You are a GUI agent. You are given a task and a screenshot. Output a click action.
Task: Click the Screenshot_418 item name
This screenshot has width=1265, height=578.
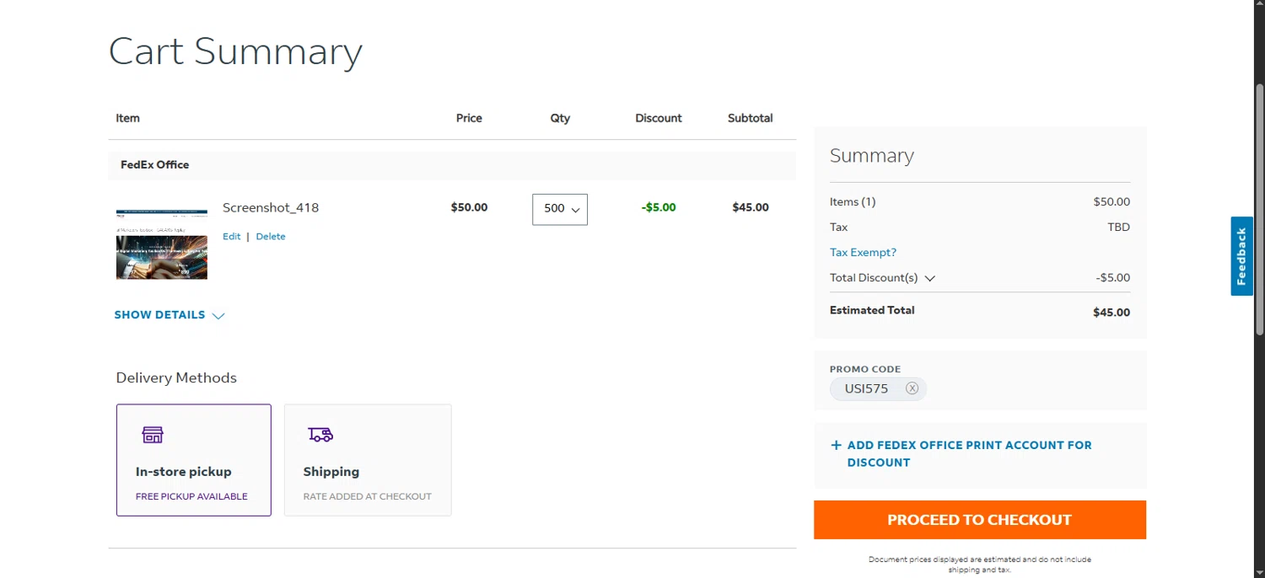tap(271, 207)
